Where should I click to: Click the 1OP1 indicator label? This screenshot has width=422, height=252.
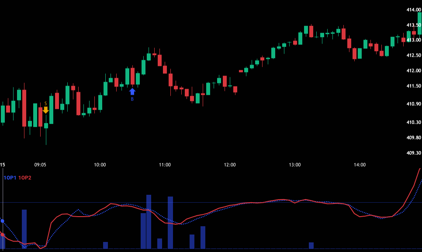pyautogui.click(x=10, y=178)
